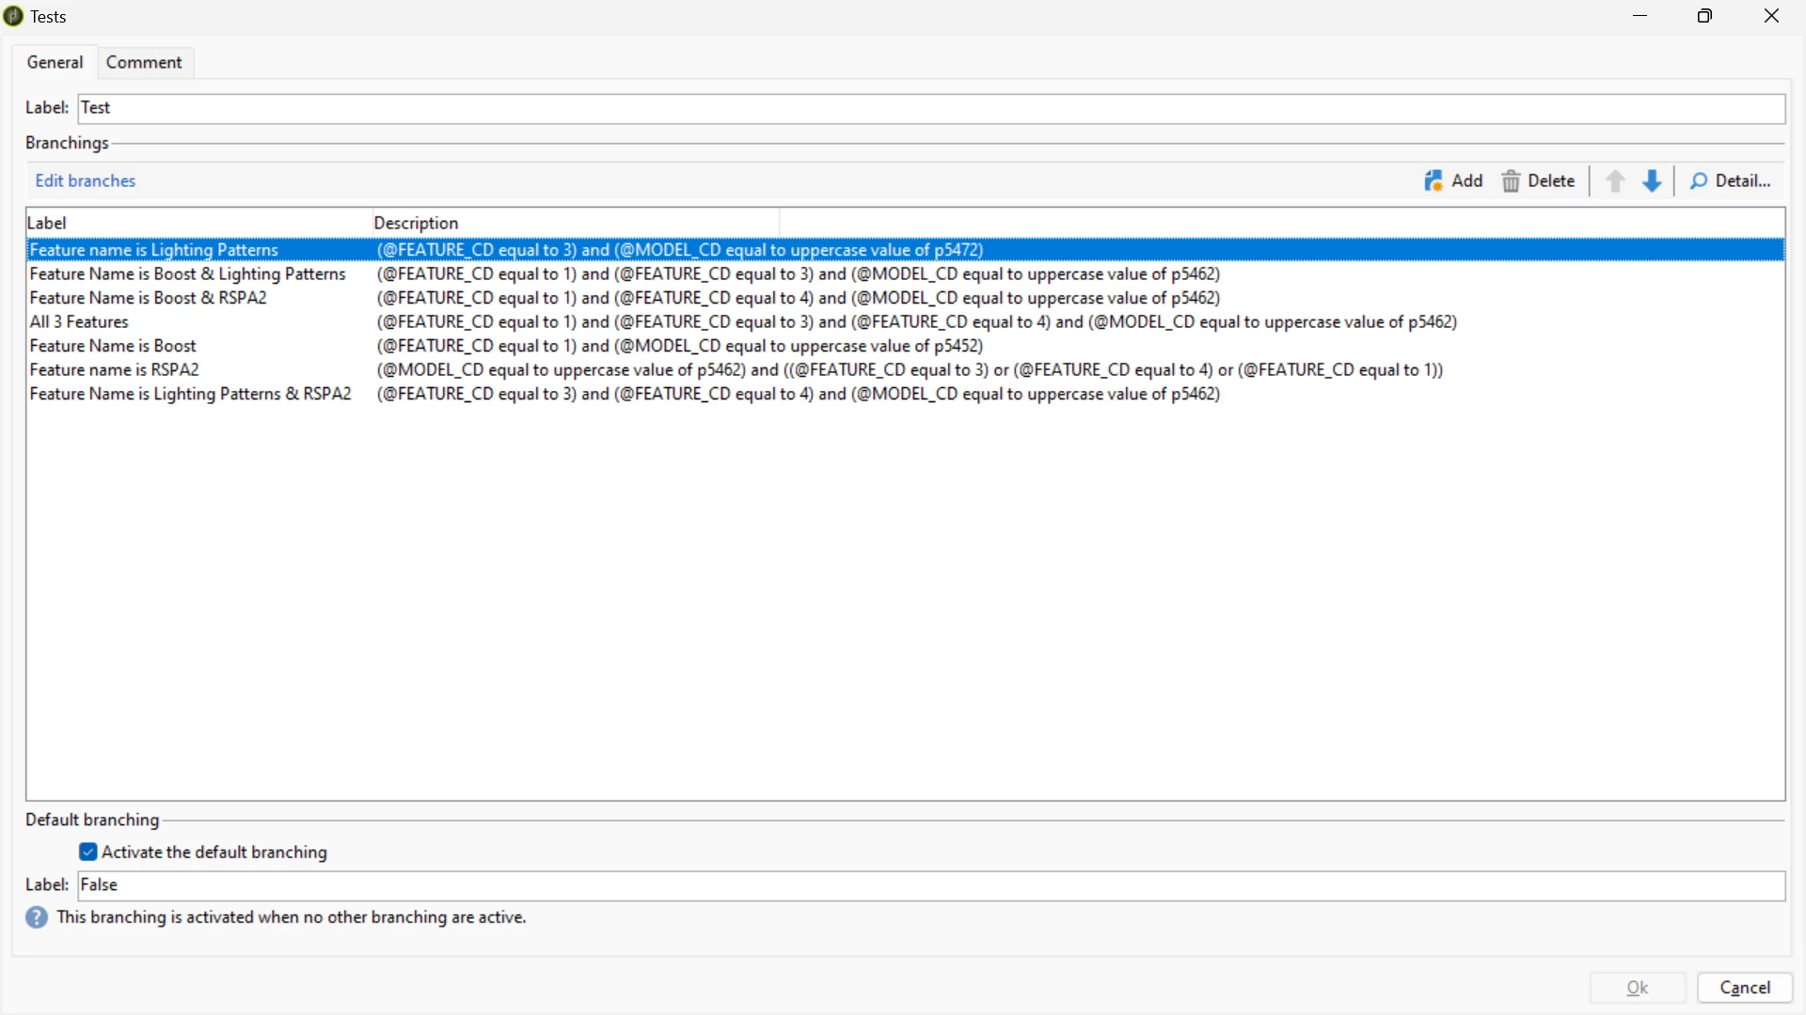The width and height of the screenshot is (1806, 1015).
Task: Click the move up arrow icon
Action: [x=1615, y=180]
